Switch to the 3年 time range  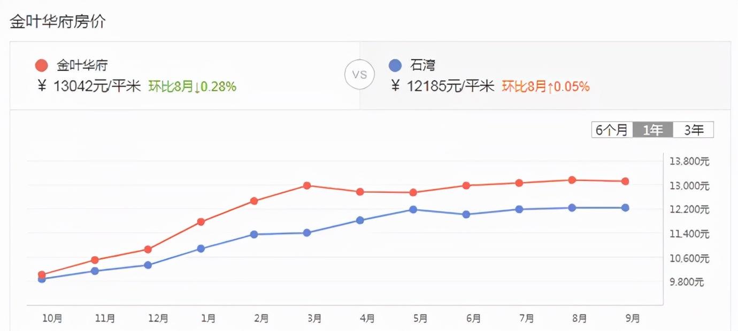point(693,130)
